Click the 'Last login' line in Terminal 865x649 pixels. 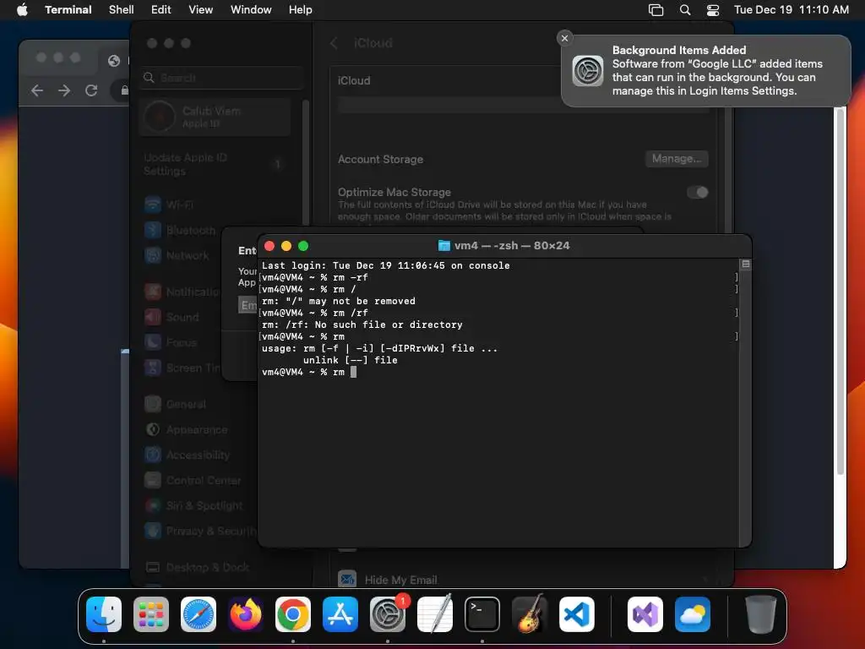click(x=385, y=265)
